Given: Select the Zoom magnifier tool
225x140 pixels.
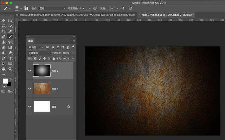Looking at the screenshot, I should [10, 69].
